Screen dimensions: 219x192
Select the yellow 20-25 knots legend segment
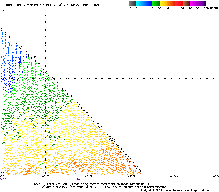pyautogui.click(x=163, y=4)
